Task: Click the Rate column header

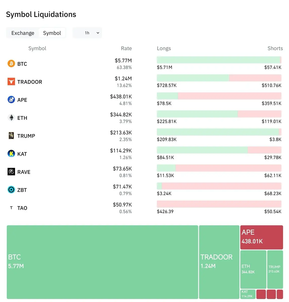Action: (126, 48)
